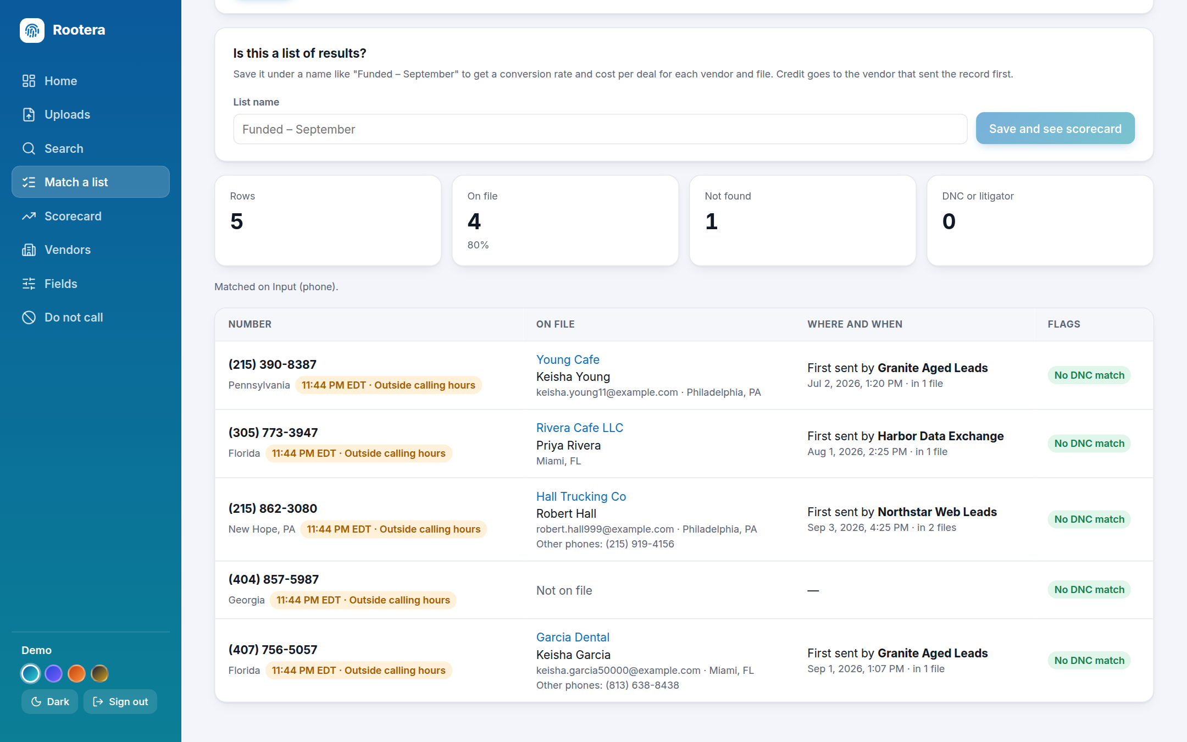
Task: Open the Scorecard section
Action: tap(91, 216)
